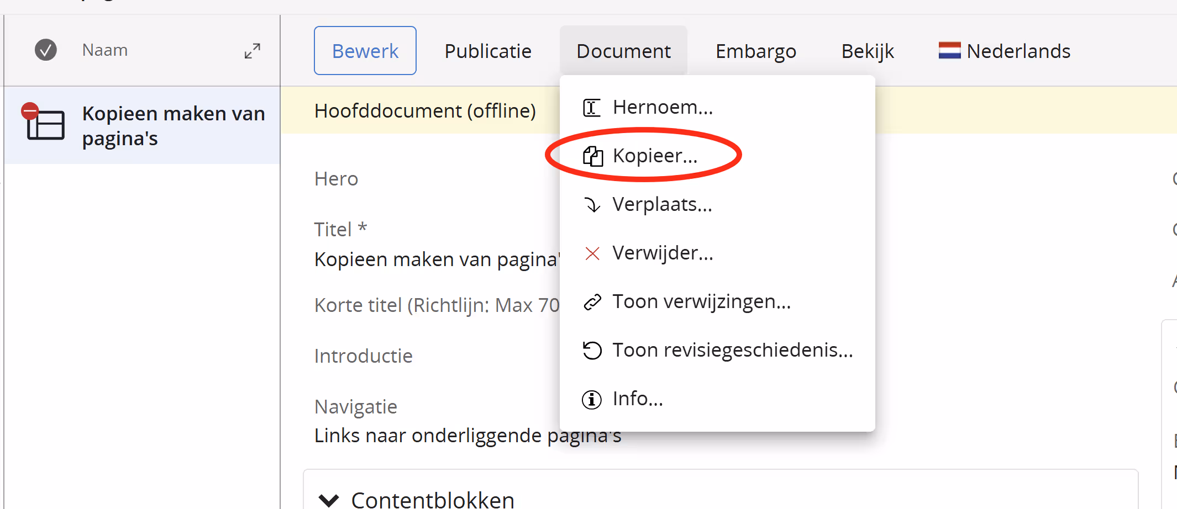Click the revision history clock icon

[592, 351]
